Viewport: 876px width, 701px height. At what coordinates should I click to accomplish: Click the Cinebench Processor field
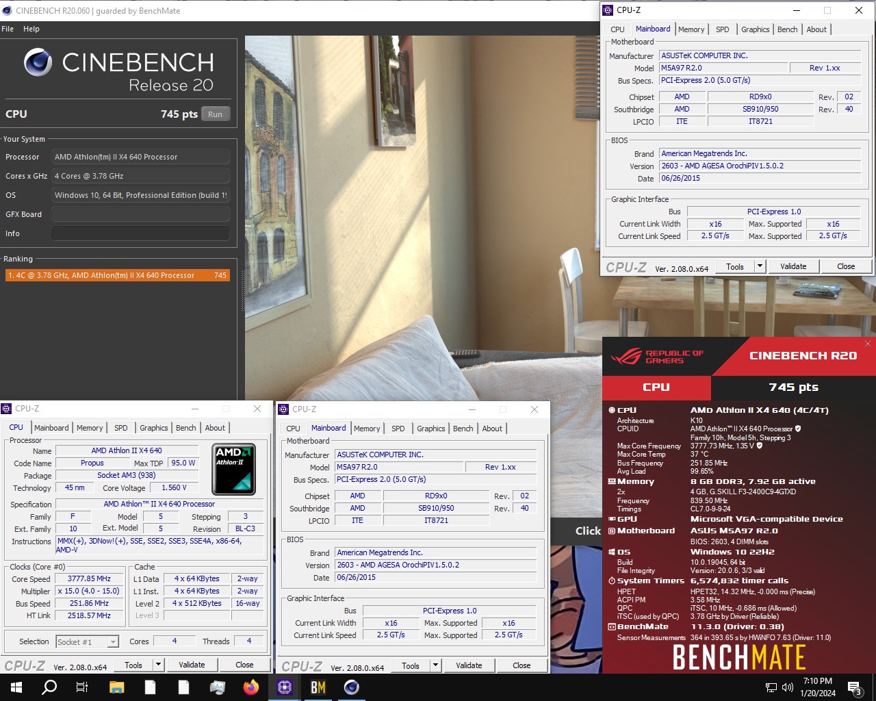click(140, 157)
